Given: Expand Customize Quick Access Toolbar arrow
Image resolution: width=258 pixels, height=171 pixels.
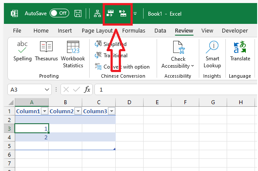Looking at the screenshot, I should point(135,13).
